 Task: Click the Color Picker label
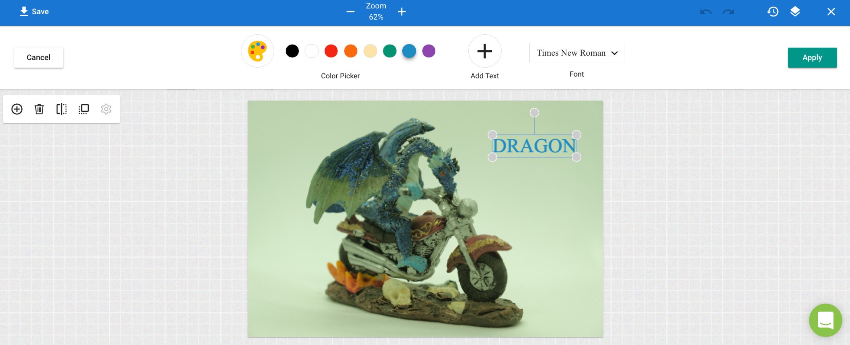pyautogui.click(x=340, y=76)
